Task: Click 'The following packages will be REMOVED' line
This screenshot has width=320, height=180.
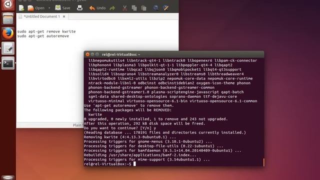Action: click(x=128, y=110)
